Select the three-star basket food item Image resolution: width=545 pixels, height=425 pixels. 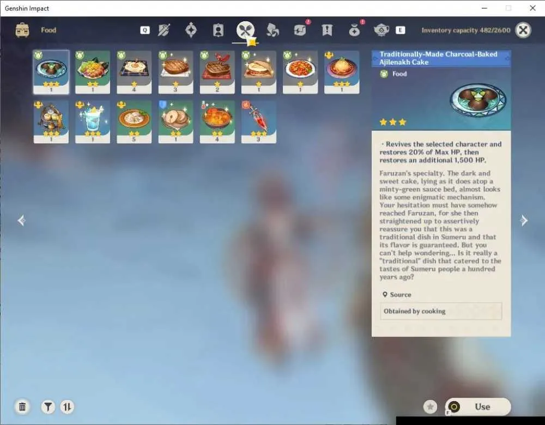click(51, 122)
